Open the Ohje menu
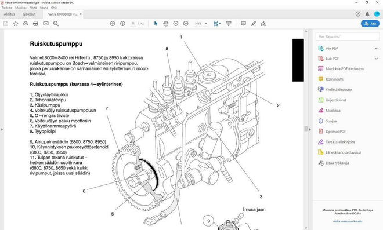 [54, 8]
